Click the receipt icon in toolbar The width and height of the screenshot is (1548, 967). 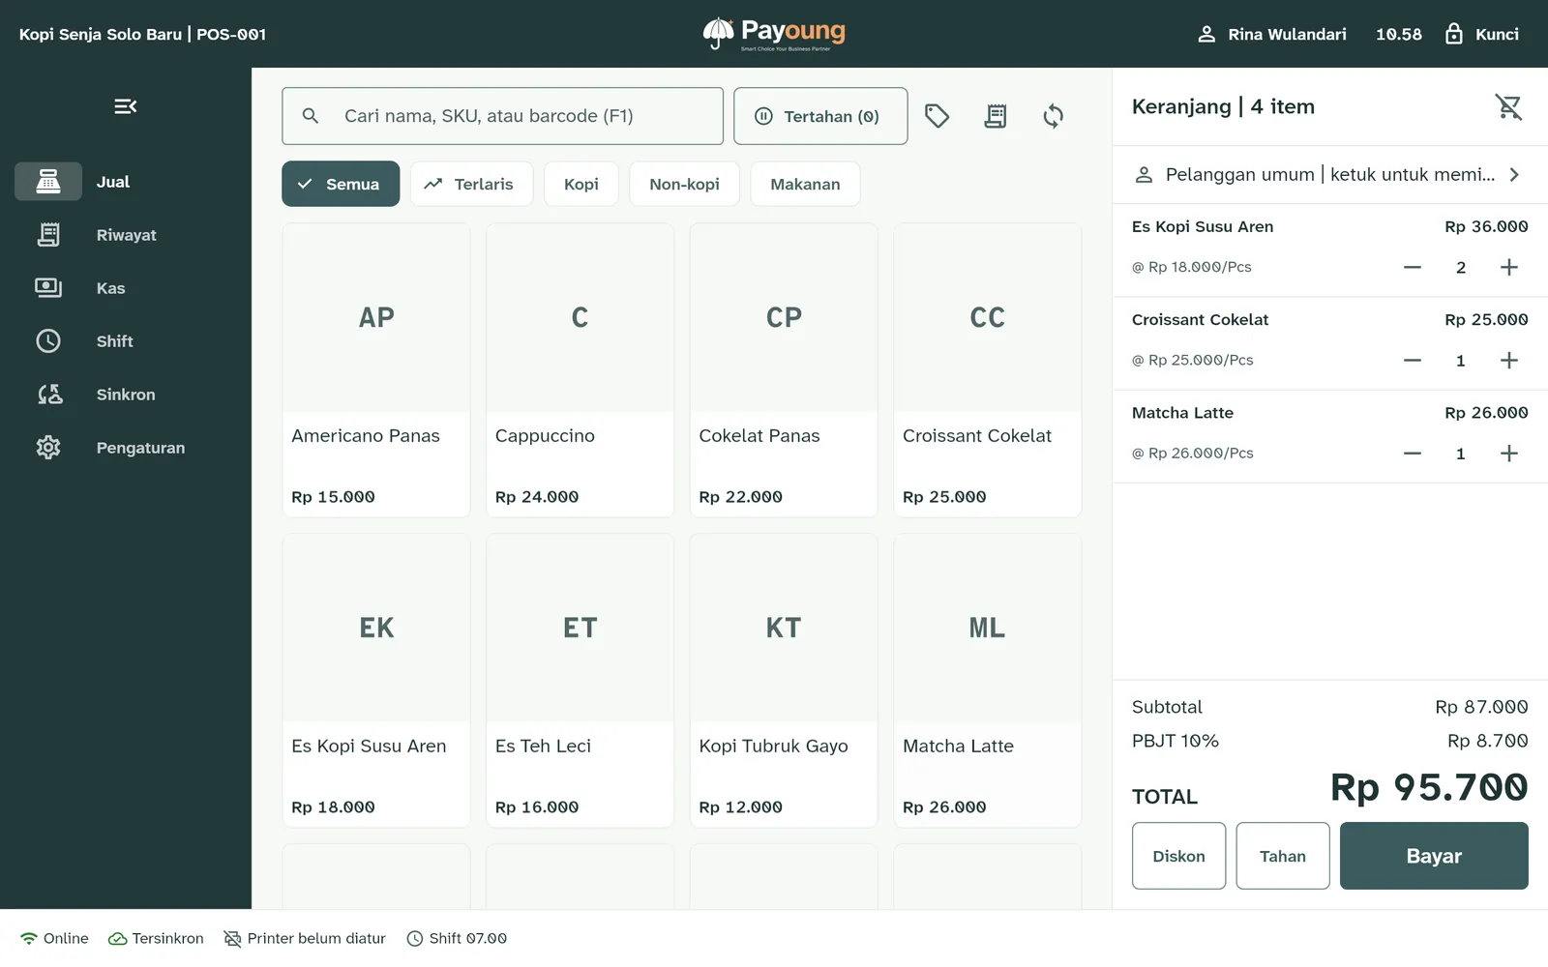point(995,116)
